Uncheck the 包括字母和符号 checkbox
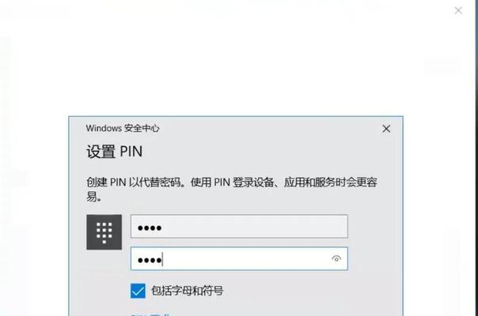The height and width of the screenshot is (316, 478). pos(138,291)
